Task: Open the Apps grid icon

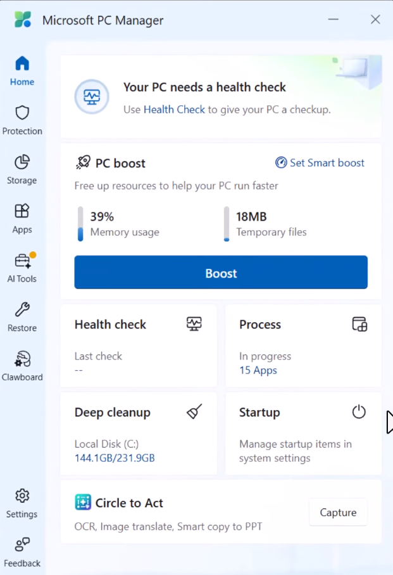Action: (22, 211)
